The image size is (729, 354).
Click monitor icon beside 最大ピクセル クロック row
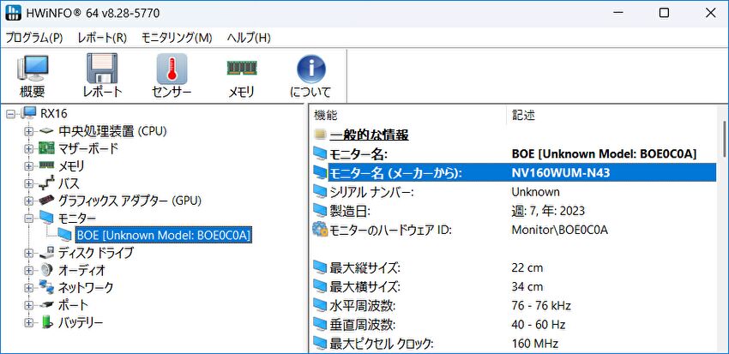pos(320,344)
